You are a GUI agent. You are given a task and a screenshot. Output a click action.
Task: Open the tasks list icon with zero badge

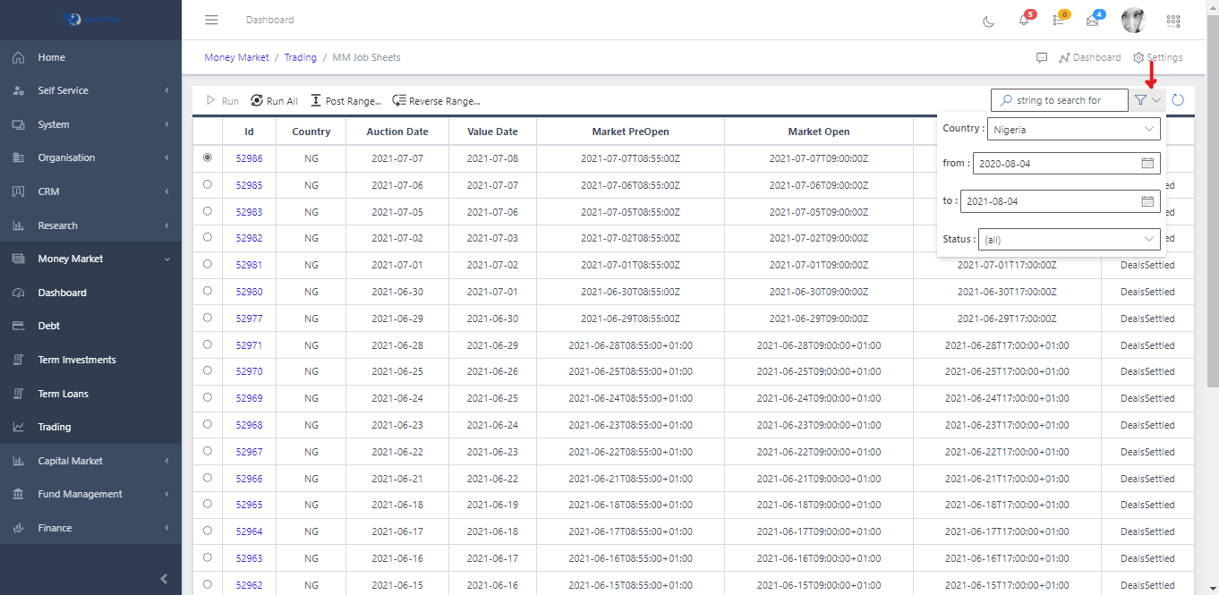[1058, 21]
